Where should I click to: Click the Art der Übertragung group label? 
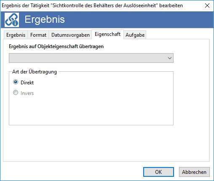35,72
